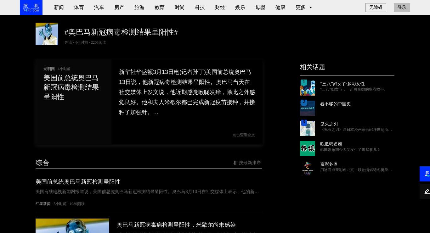The width and height of the screenshot is (430, 233).
Task: Open headline 美国前总统奥巴马新冠病毒检测结果呈阳性
Action: coord(71,87)
